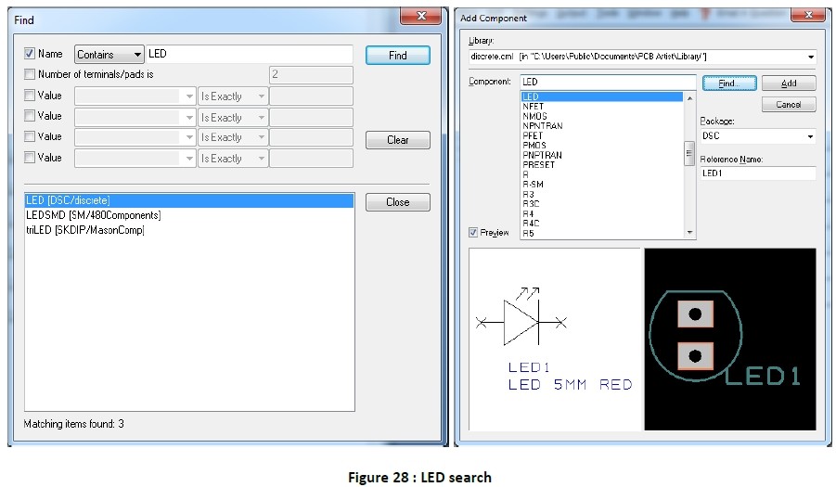The height and width of the screenshot is (487, 836).
Task: Select LEDSMD search result
Action: (x=93, y=215)
